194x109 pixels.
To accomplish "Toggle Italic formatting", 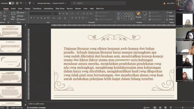I will pyautogui.click(x=34, y=18).
